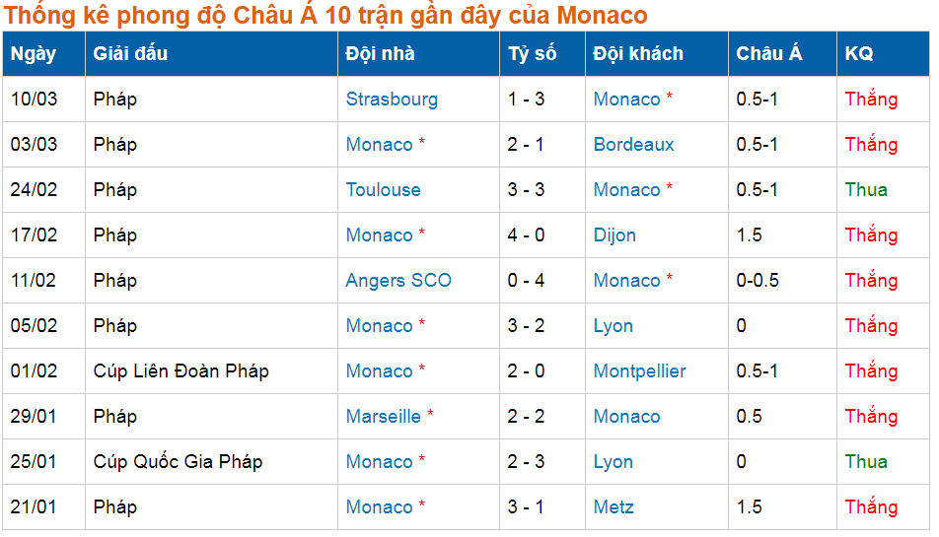Open the Marseille home team link

pos(384,417)
